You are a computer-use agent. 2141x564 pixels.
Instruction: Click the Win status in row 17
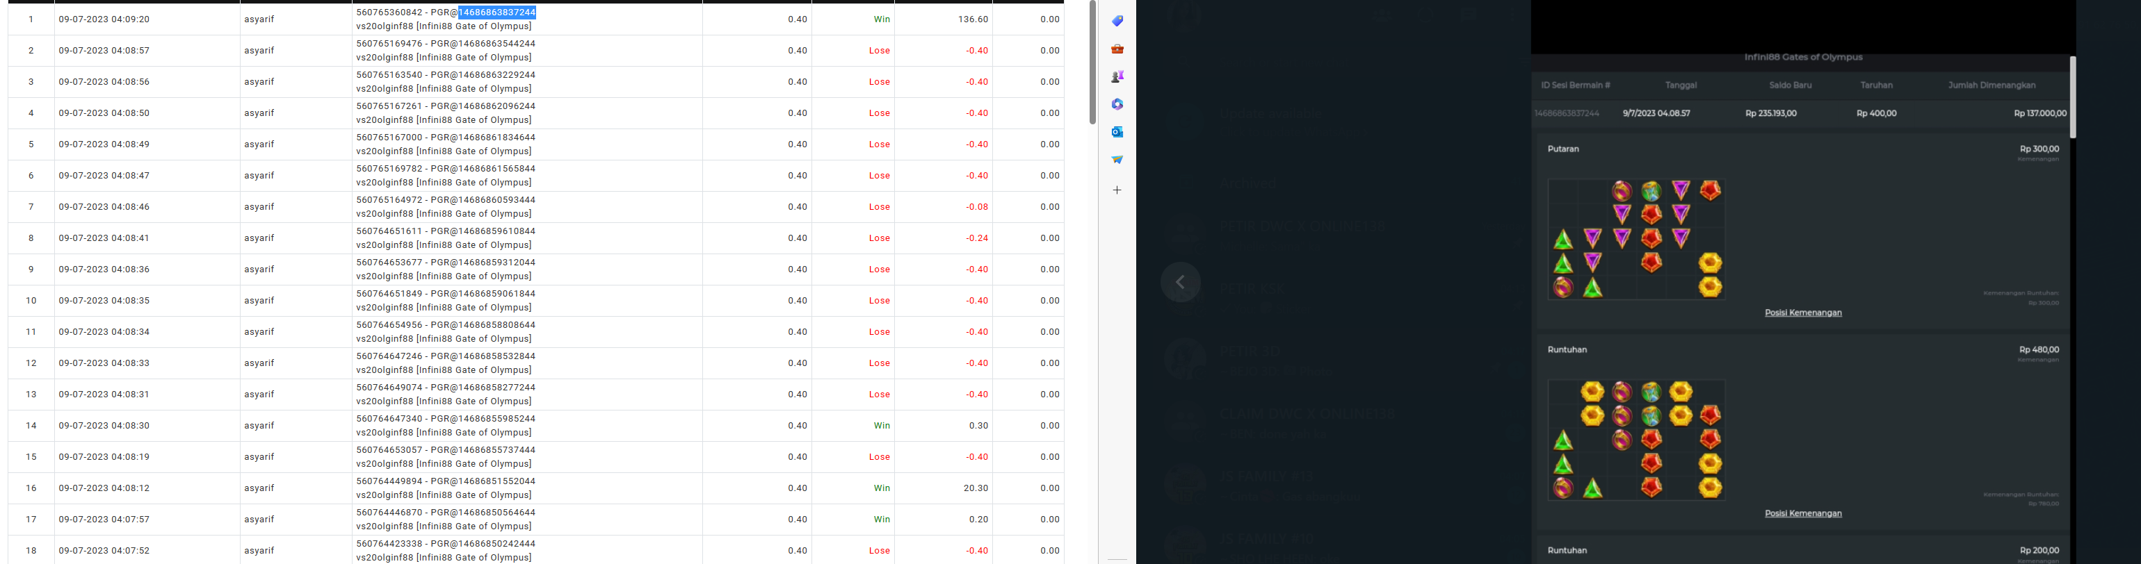[882, 519]
